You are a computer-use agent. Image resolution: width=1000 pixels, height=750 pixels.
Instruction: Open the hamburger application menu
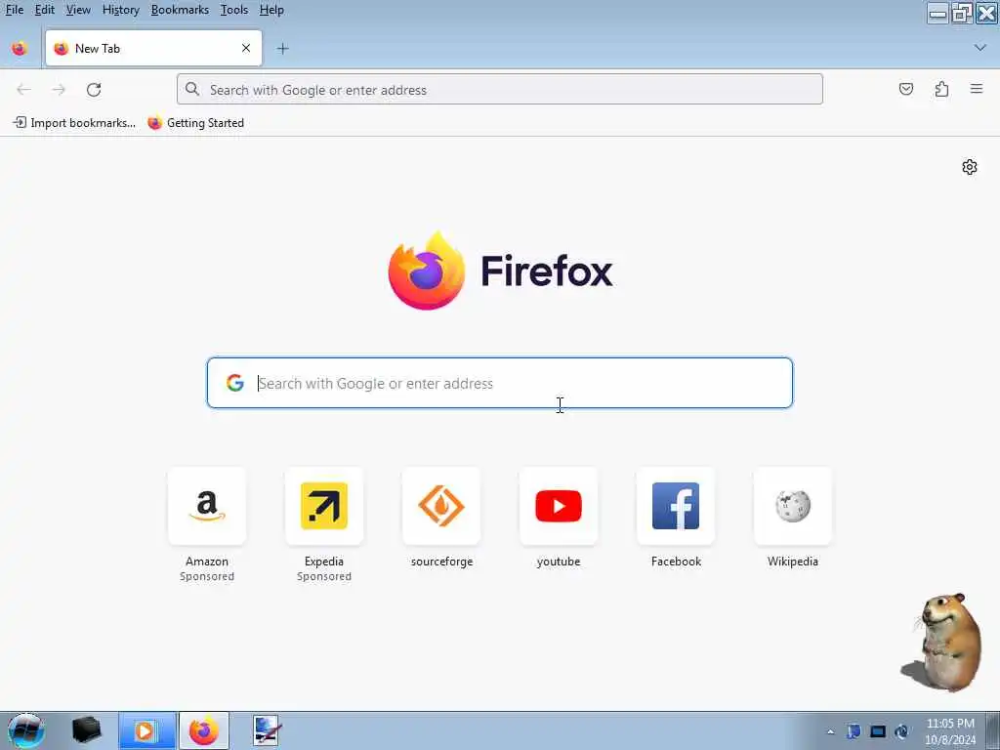click(x=977, y=89)
